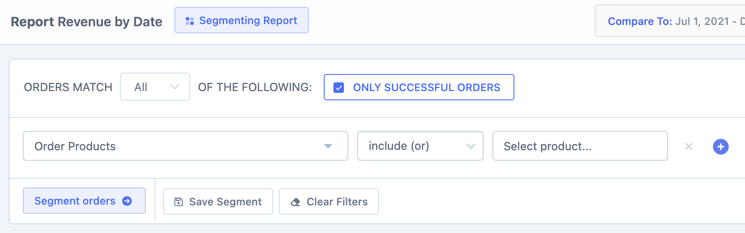745x233 pixels.
Task: Toggle the ONLY SUCCESSFUL ORDERS label
Action: 426,88
